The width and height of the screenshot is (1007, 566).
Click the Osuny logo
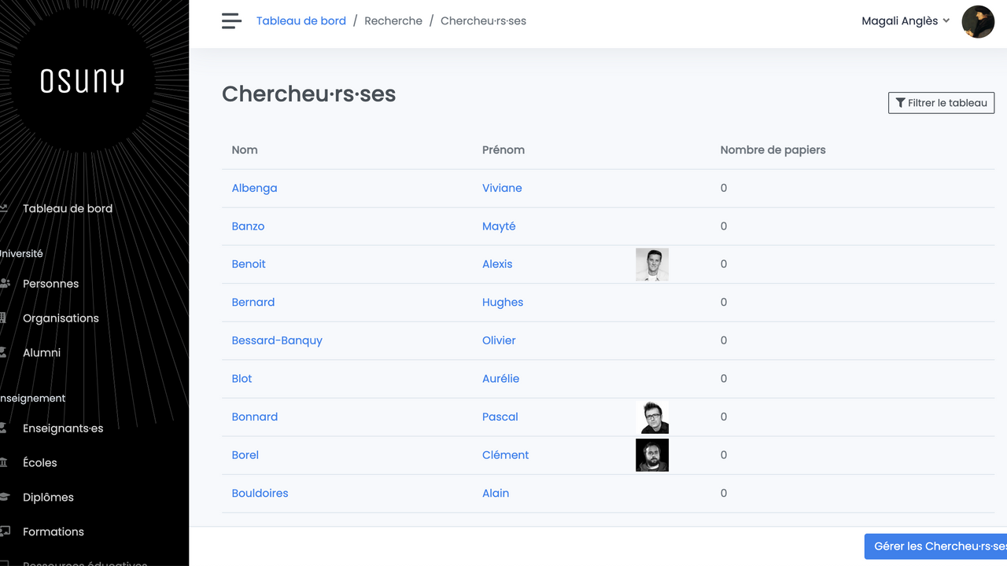point(82,80)
